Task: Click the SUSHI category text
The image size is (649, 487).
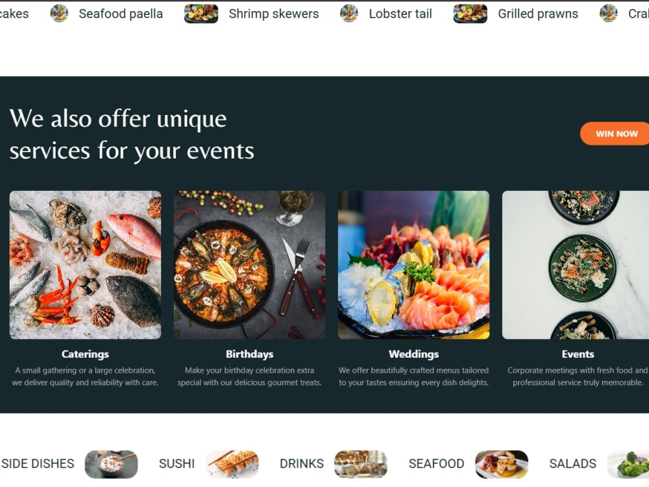Action: pyautogui.click(x=177, y=464)
